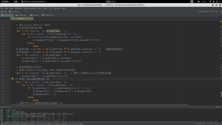Close the deal.py tab
Image resolution: width=222 pixels, height=125 pixels.
click(x=39, y=15)
